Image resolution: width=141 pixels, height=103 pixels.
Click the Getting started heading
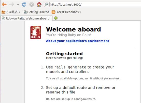coord(64,54)
